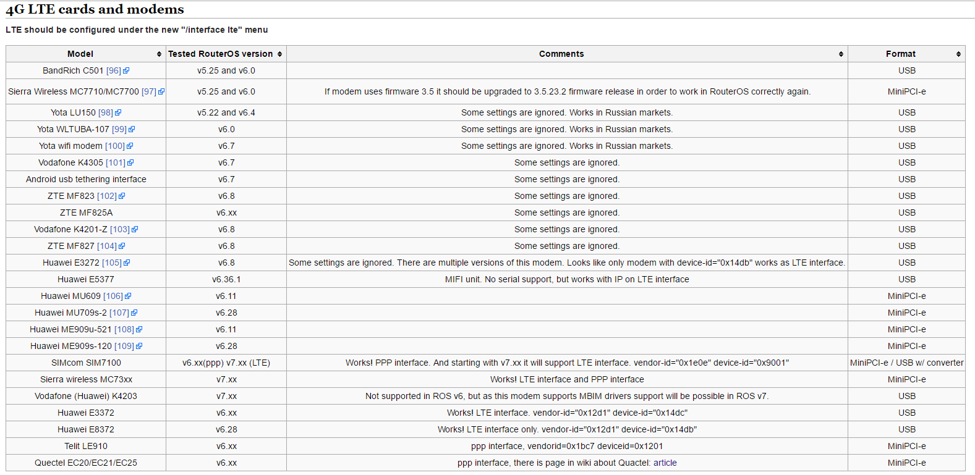975x475 pixels.
Task: Select the 'v6.xx(ppp) v7.xx (LTE)' version cell
Action: pos(226,363)
